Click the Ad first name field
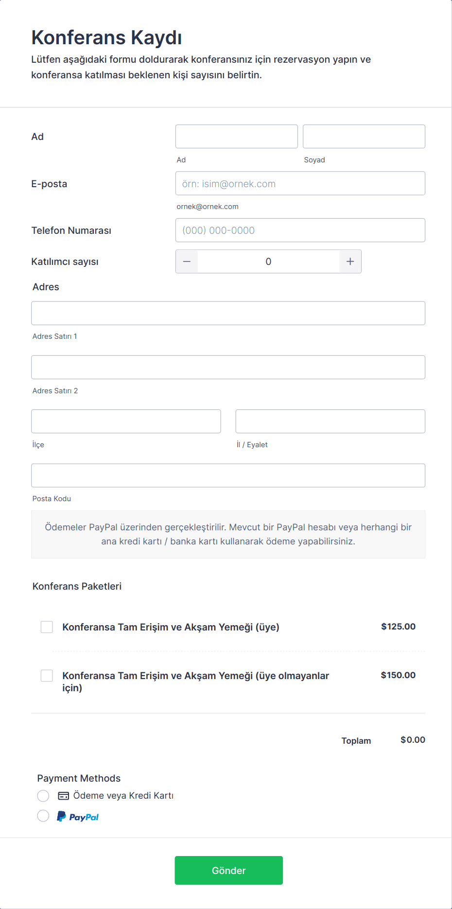This screenshot has width=452, height=909. click(x=236, y=137)
